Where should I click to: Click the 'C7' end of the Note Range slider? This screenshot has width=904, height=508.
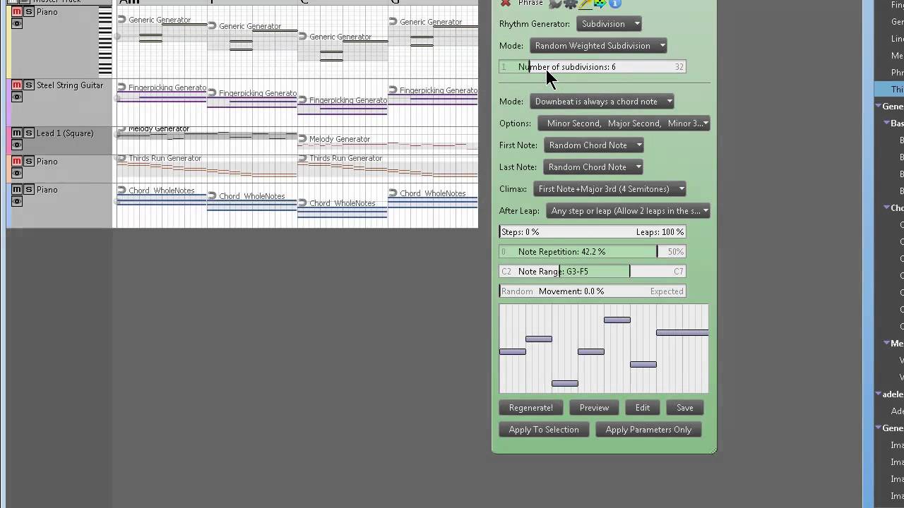(x=678, y=272)
